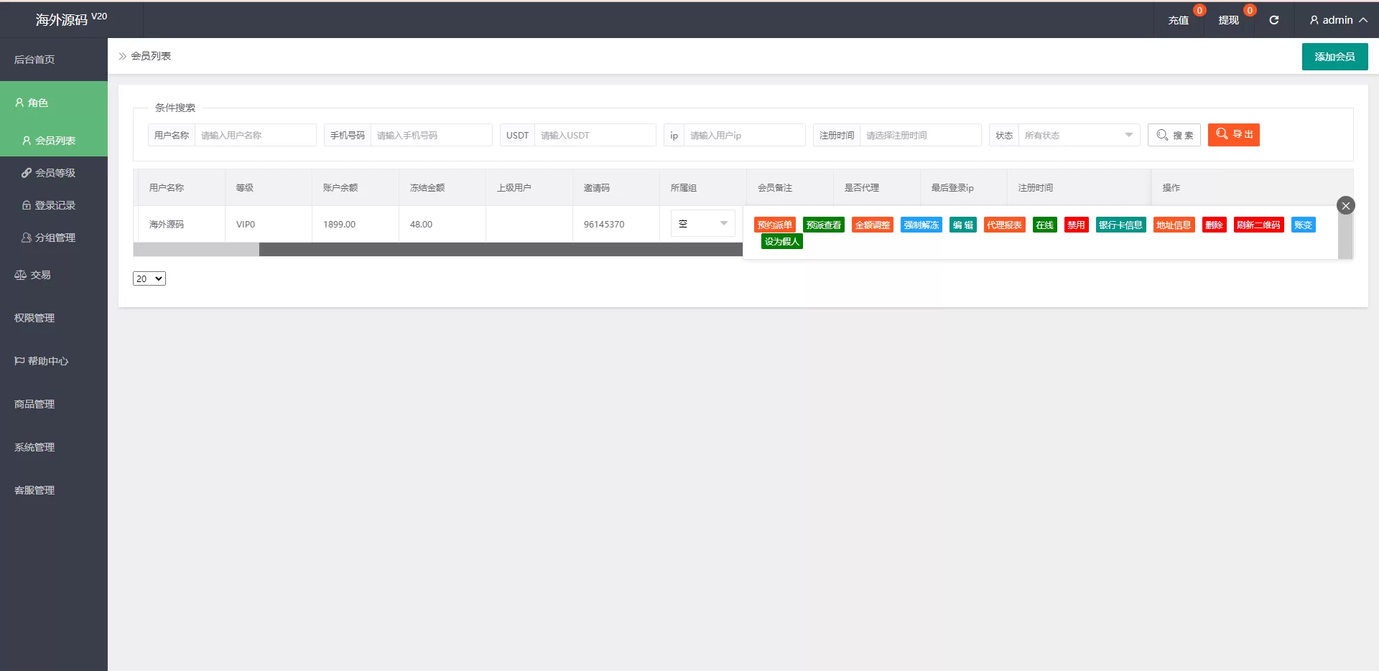Close the operations popup with X
This screenshot has width=1379, height=671.
tap(1345, 206)
